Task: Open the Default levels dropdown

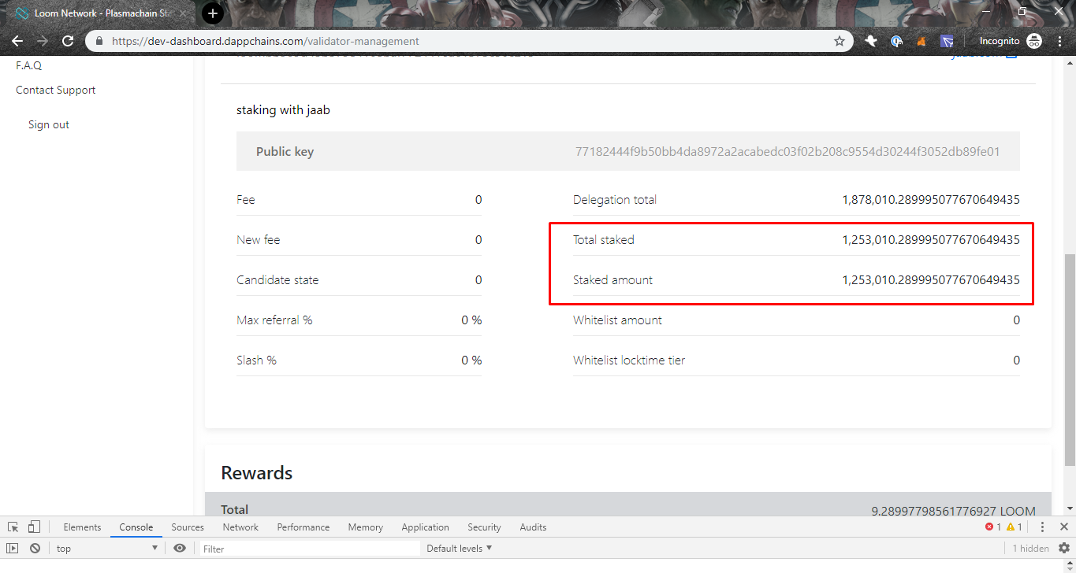Action: coord(458,547)
